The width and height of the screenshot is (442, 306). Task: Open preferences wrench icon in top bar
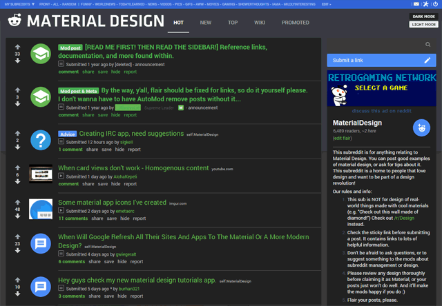425,4
